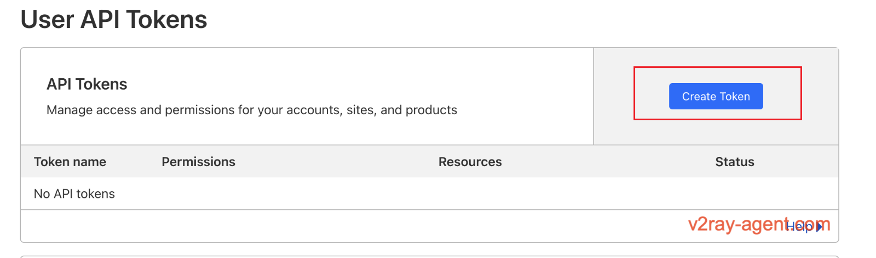
Task: Click the API Tokens section heading
Action: [87, 84]
